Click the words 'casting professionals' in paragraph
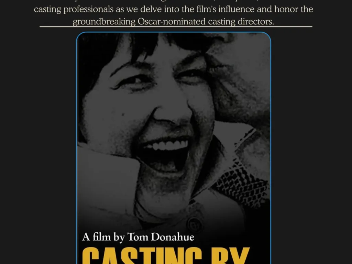The width and height of the screenshot is (352, 264). coord(74,9)
